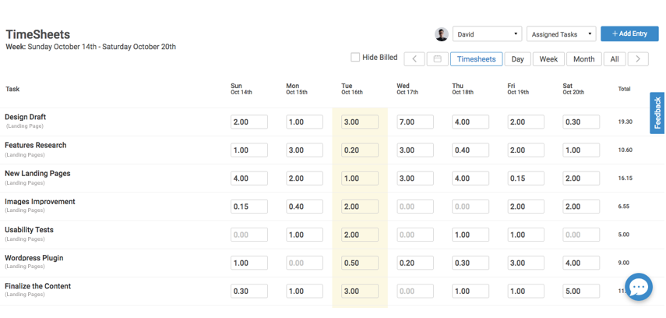666x318 pixels.
Task: Click the previous week arrow icon
Action: (x=414, y=59)
